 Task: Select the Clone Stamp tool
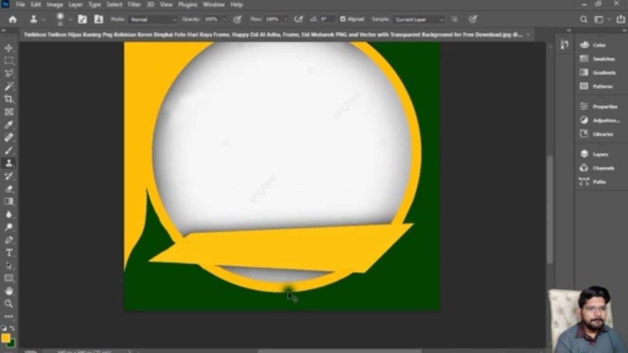point(9,163)
